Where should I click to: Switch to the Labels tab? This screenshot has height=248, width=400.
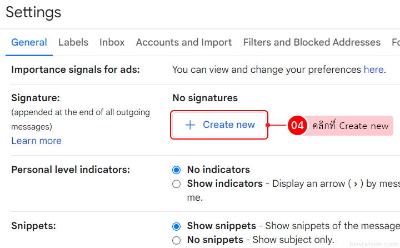tap(73, 42)
